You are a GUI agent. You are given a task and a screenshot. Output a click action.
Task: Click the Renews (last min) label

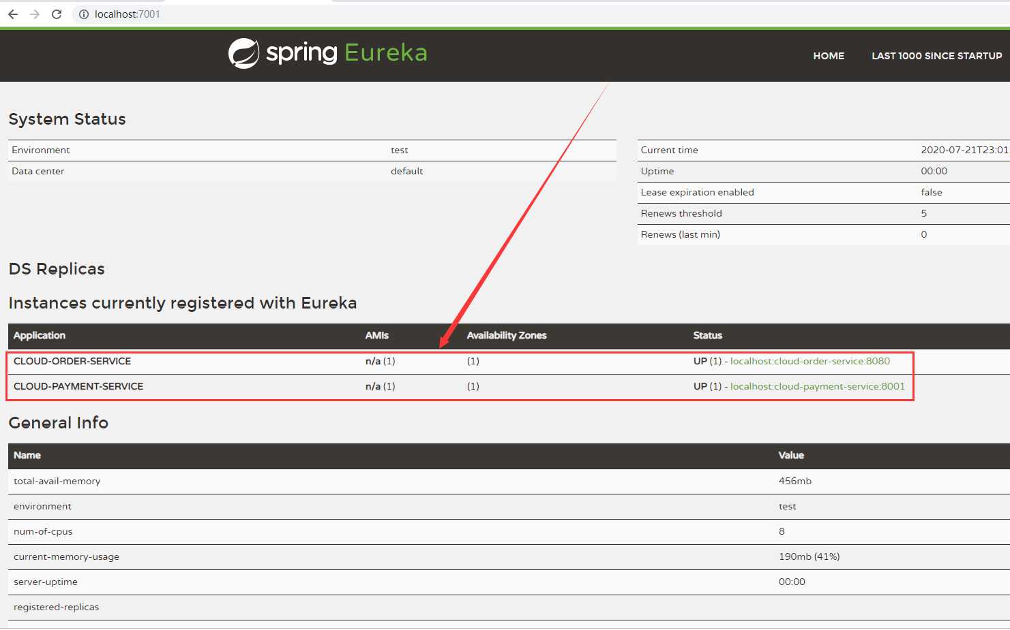681,234
